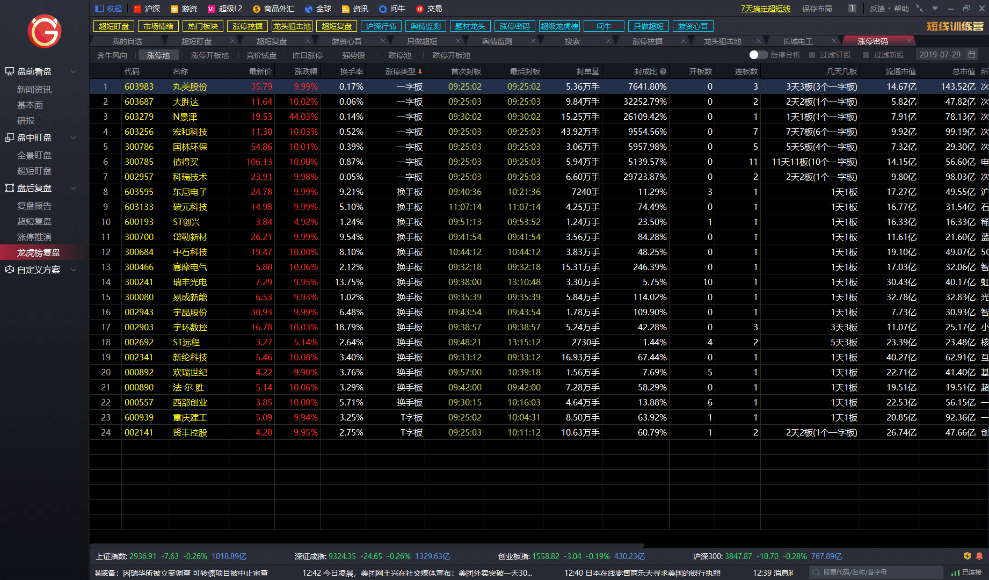Open the 全球 globe icon
Viewport: 989px width, 580px height.
pos(308,9)
